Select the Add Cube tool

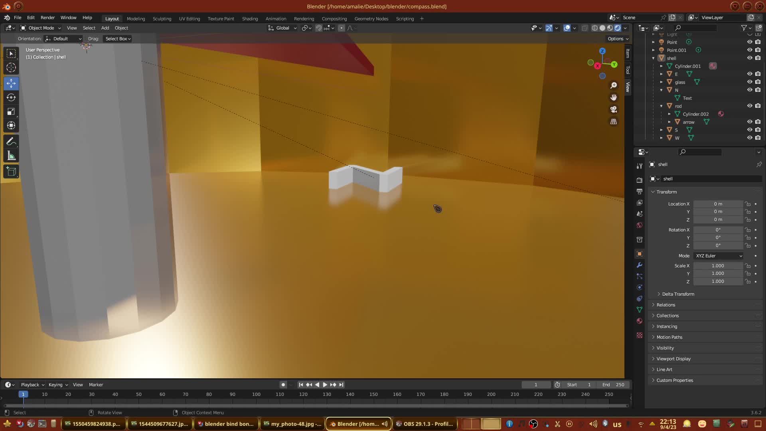pyautogui.click(x=11, y=172)
